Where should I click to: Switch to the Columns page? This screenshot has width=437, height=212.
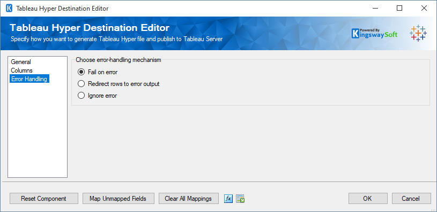(22, 70)
